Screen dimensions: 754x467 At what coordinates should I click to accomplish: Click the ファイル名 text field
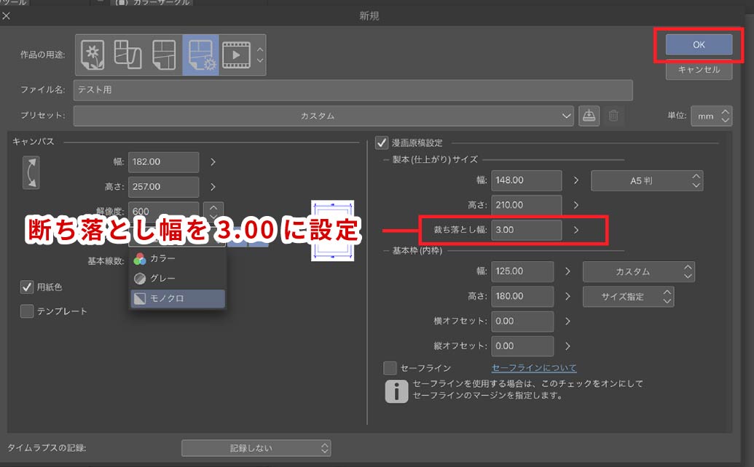pos(353,90)
